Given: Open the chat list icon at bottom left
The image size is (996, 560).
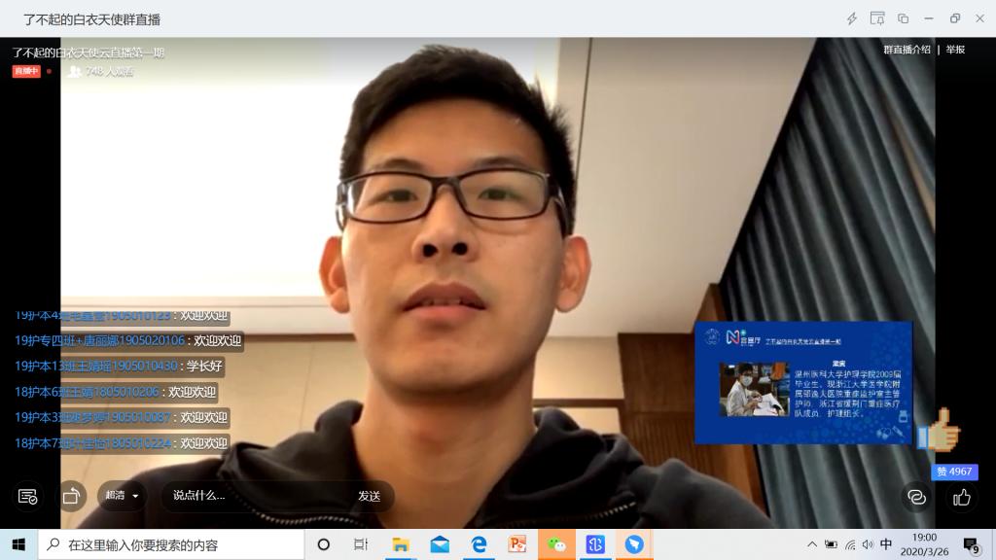Looking at the screenshot, I should click(27, 496).
